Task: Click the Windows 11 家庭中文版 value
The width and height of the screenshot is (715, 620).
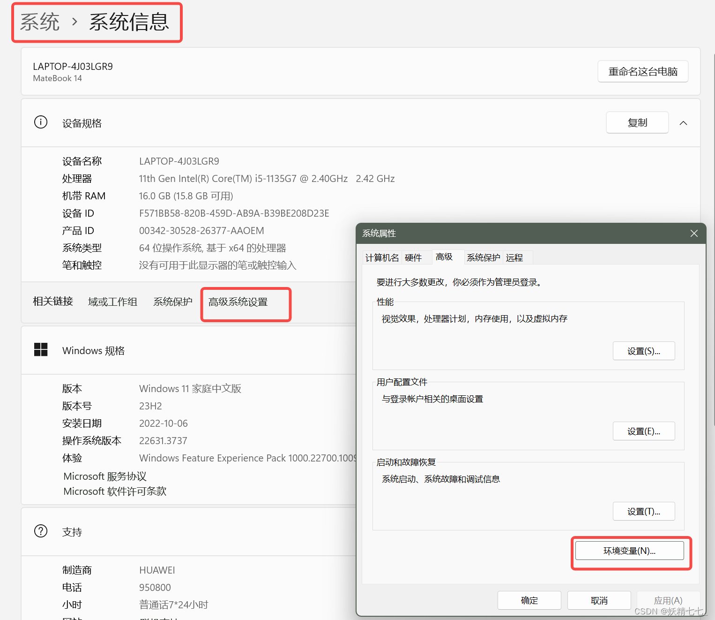Action: tap(190, 389)
